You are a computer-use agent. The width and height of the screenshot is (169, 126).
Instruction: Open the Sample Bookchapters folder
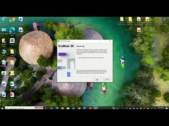[x=139, y=21]
